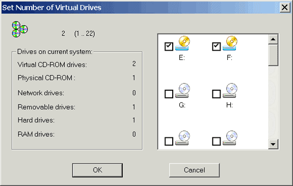Click the E: virtual drive icon

pyautogui.click(x=182, y=43)
